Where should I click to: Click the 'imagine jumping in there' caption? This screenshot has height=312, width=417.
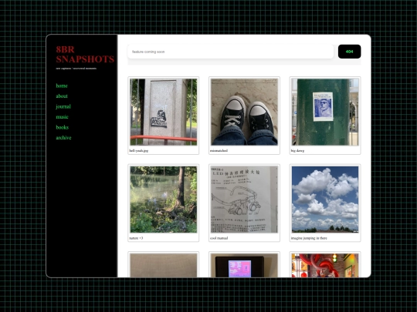309,238
